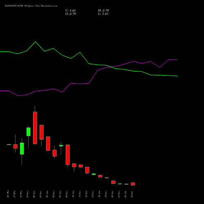Select the open value O: 2.70
The image size is (204, 204).
click(71, 14)
